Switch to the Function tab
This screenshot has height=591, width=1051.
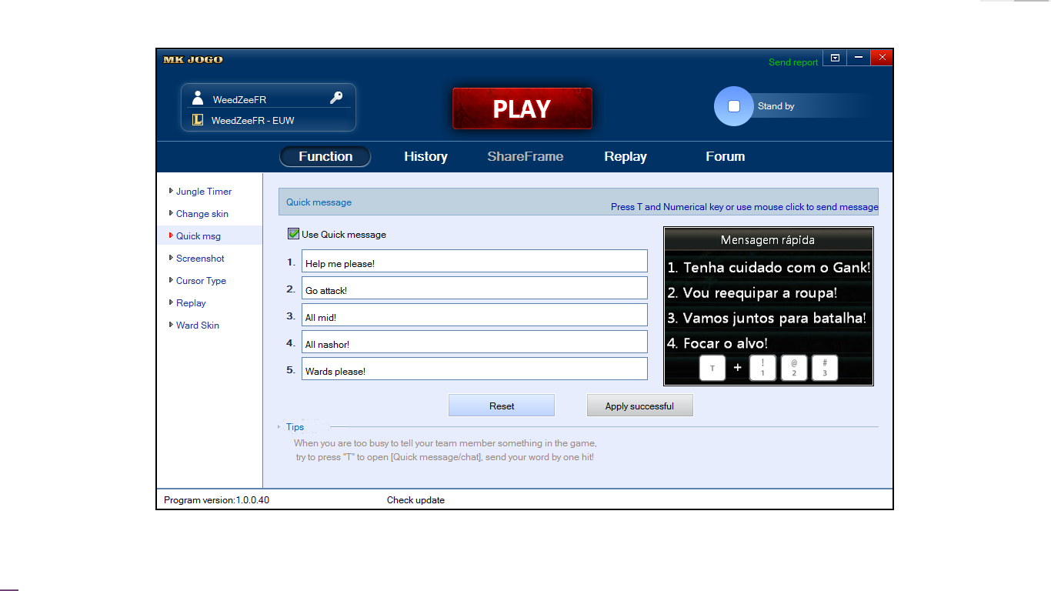pos(325,156)
